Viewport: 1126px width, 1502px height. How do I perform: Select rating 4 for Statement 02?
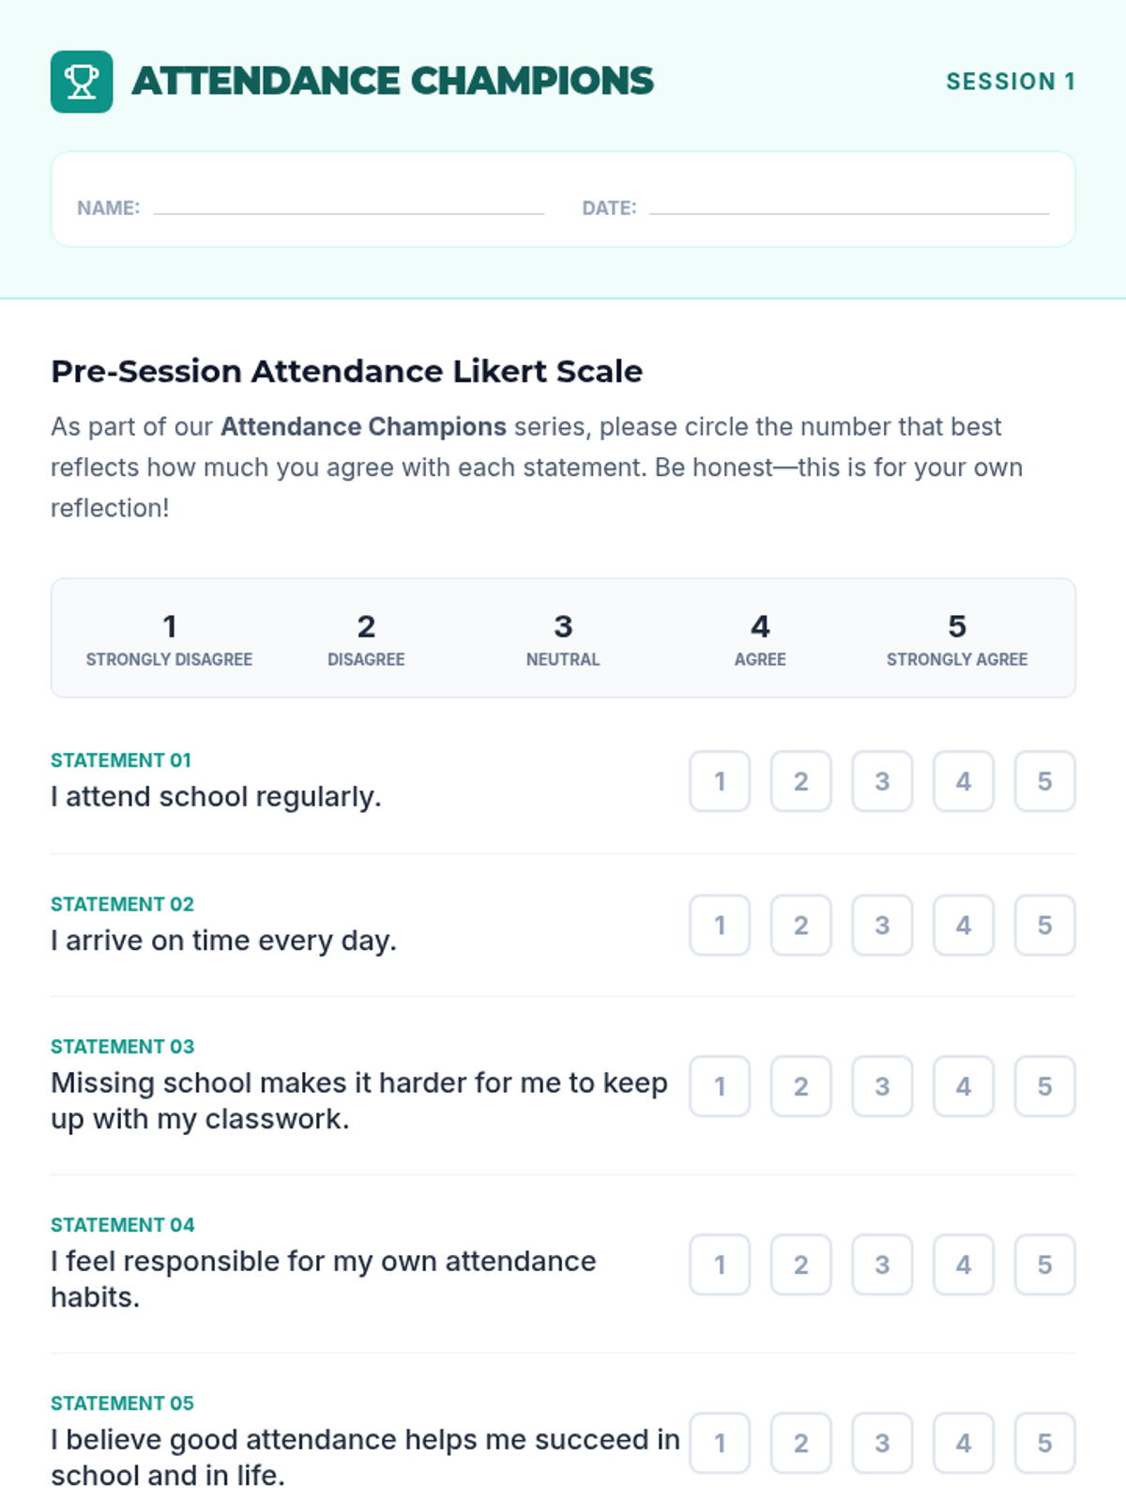click(963, 926)
